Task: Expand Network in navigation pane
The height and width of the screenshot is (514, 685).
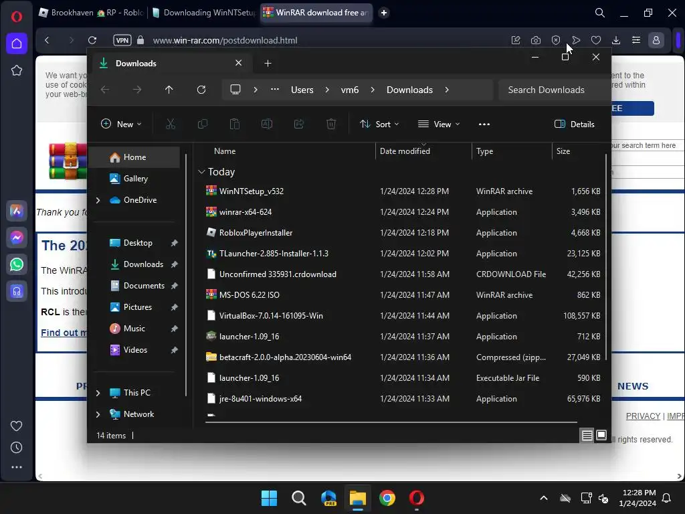Action: click(98, 414)
